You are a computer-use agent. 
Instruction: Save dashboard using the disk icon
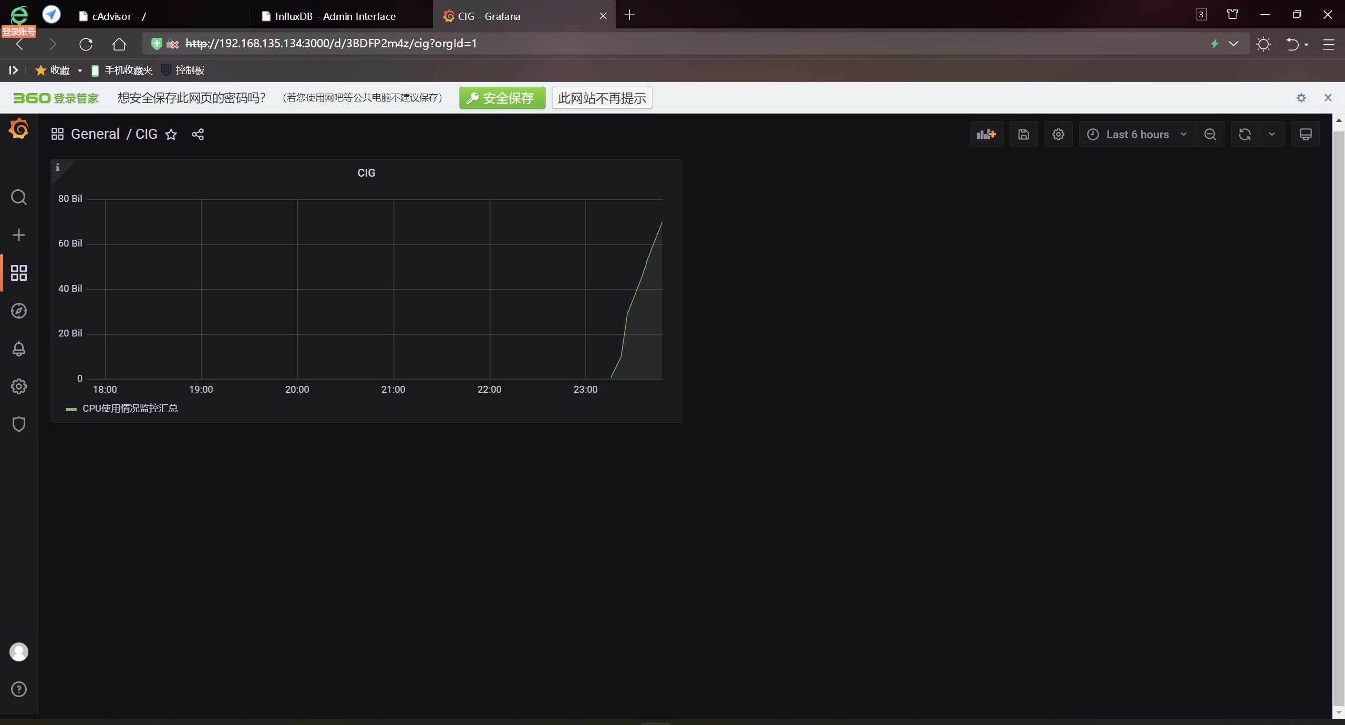(1023, 135)
